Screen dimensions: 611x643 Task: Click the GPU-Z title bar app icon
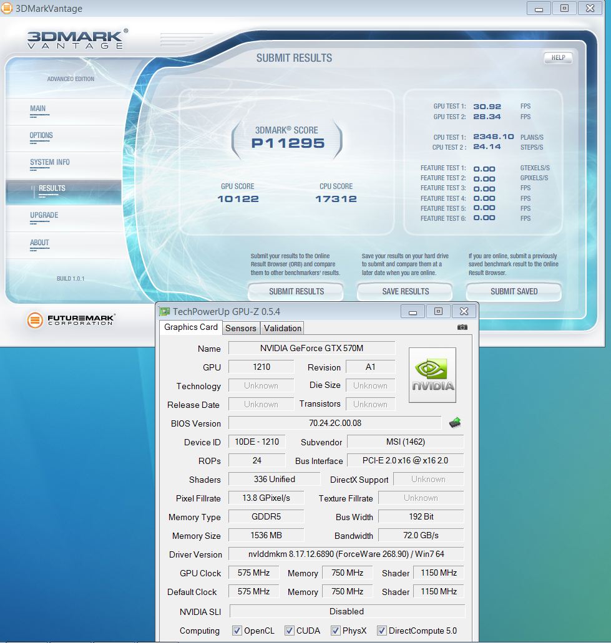coord(165,312)
